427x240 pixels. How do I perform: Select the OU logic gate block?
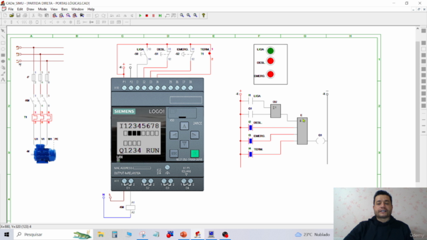click(276, 111)
